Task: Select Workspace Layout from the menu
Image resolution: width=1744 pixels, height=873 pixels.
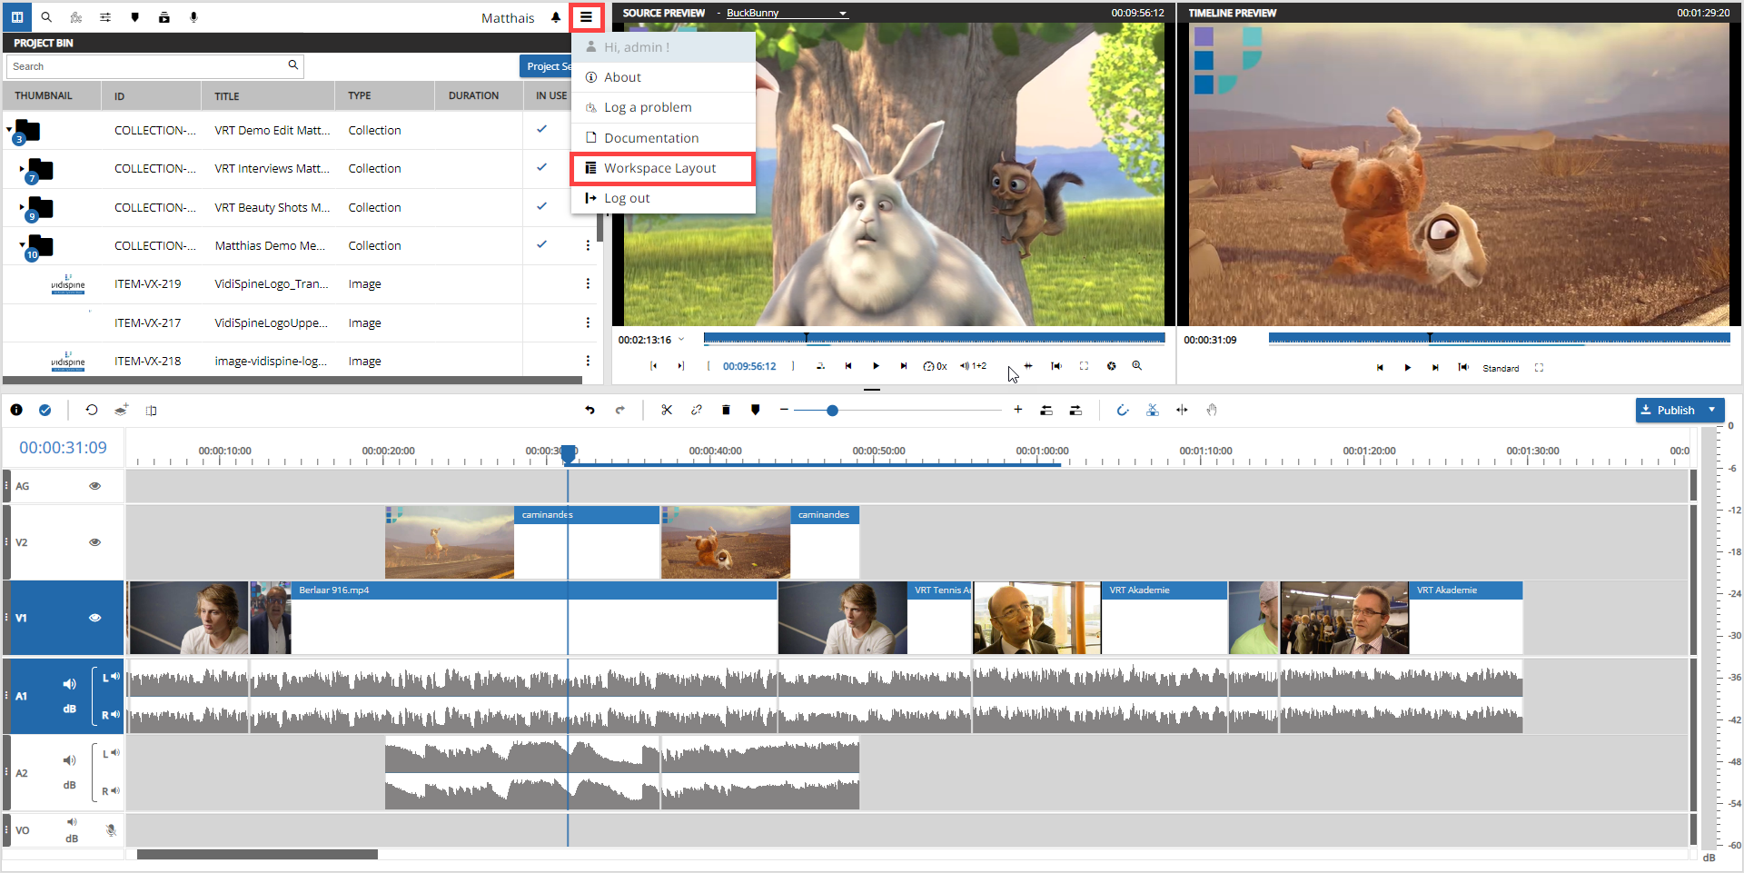Action: tap(660, 169)
